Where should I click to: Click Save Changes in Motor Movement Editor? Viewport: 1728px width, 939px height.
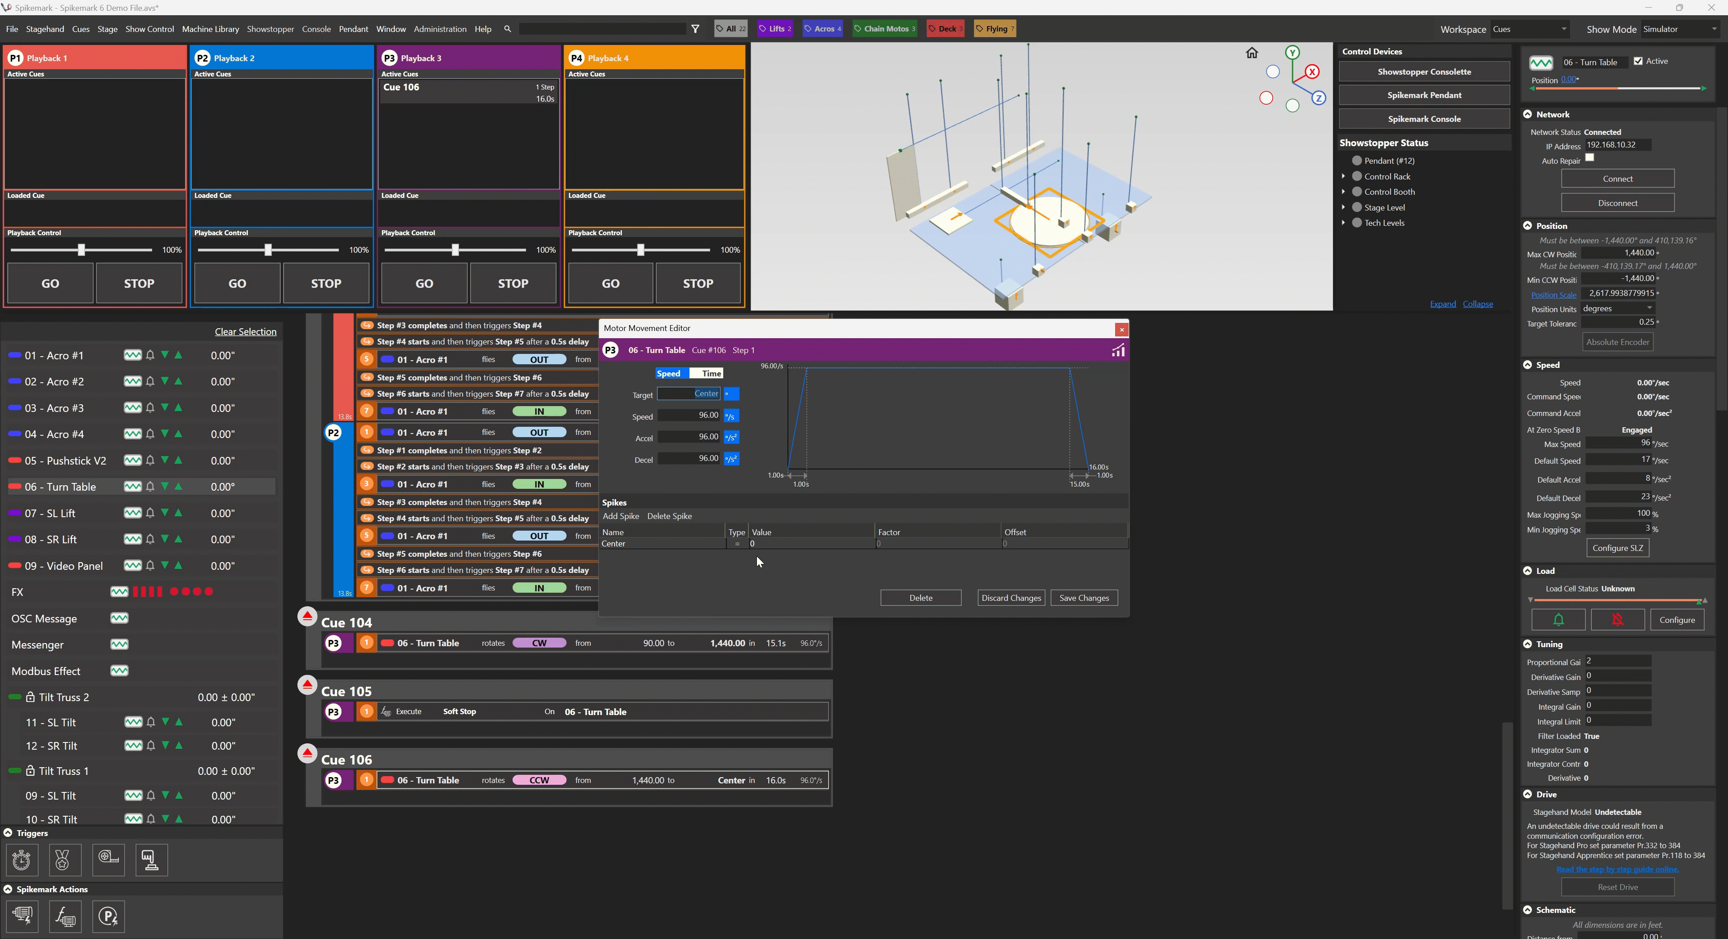point(1084,597)
